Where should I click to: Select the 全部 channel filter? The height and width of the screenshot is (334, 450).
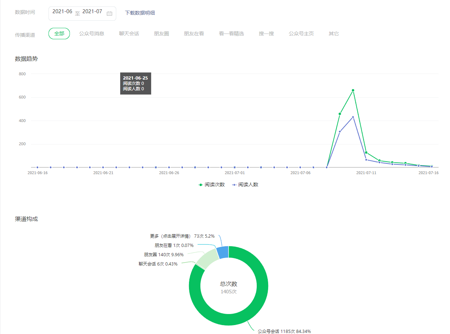pyautogui.click(x=59, y=34)
